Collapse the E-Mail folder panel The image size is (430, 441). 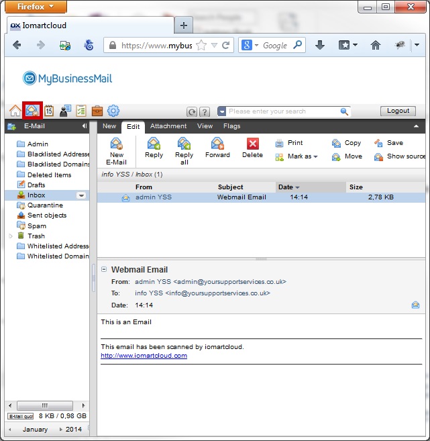[x=84, y=126]
